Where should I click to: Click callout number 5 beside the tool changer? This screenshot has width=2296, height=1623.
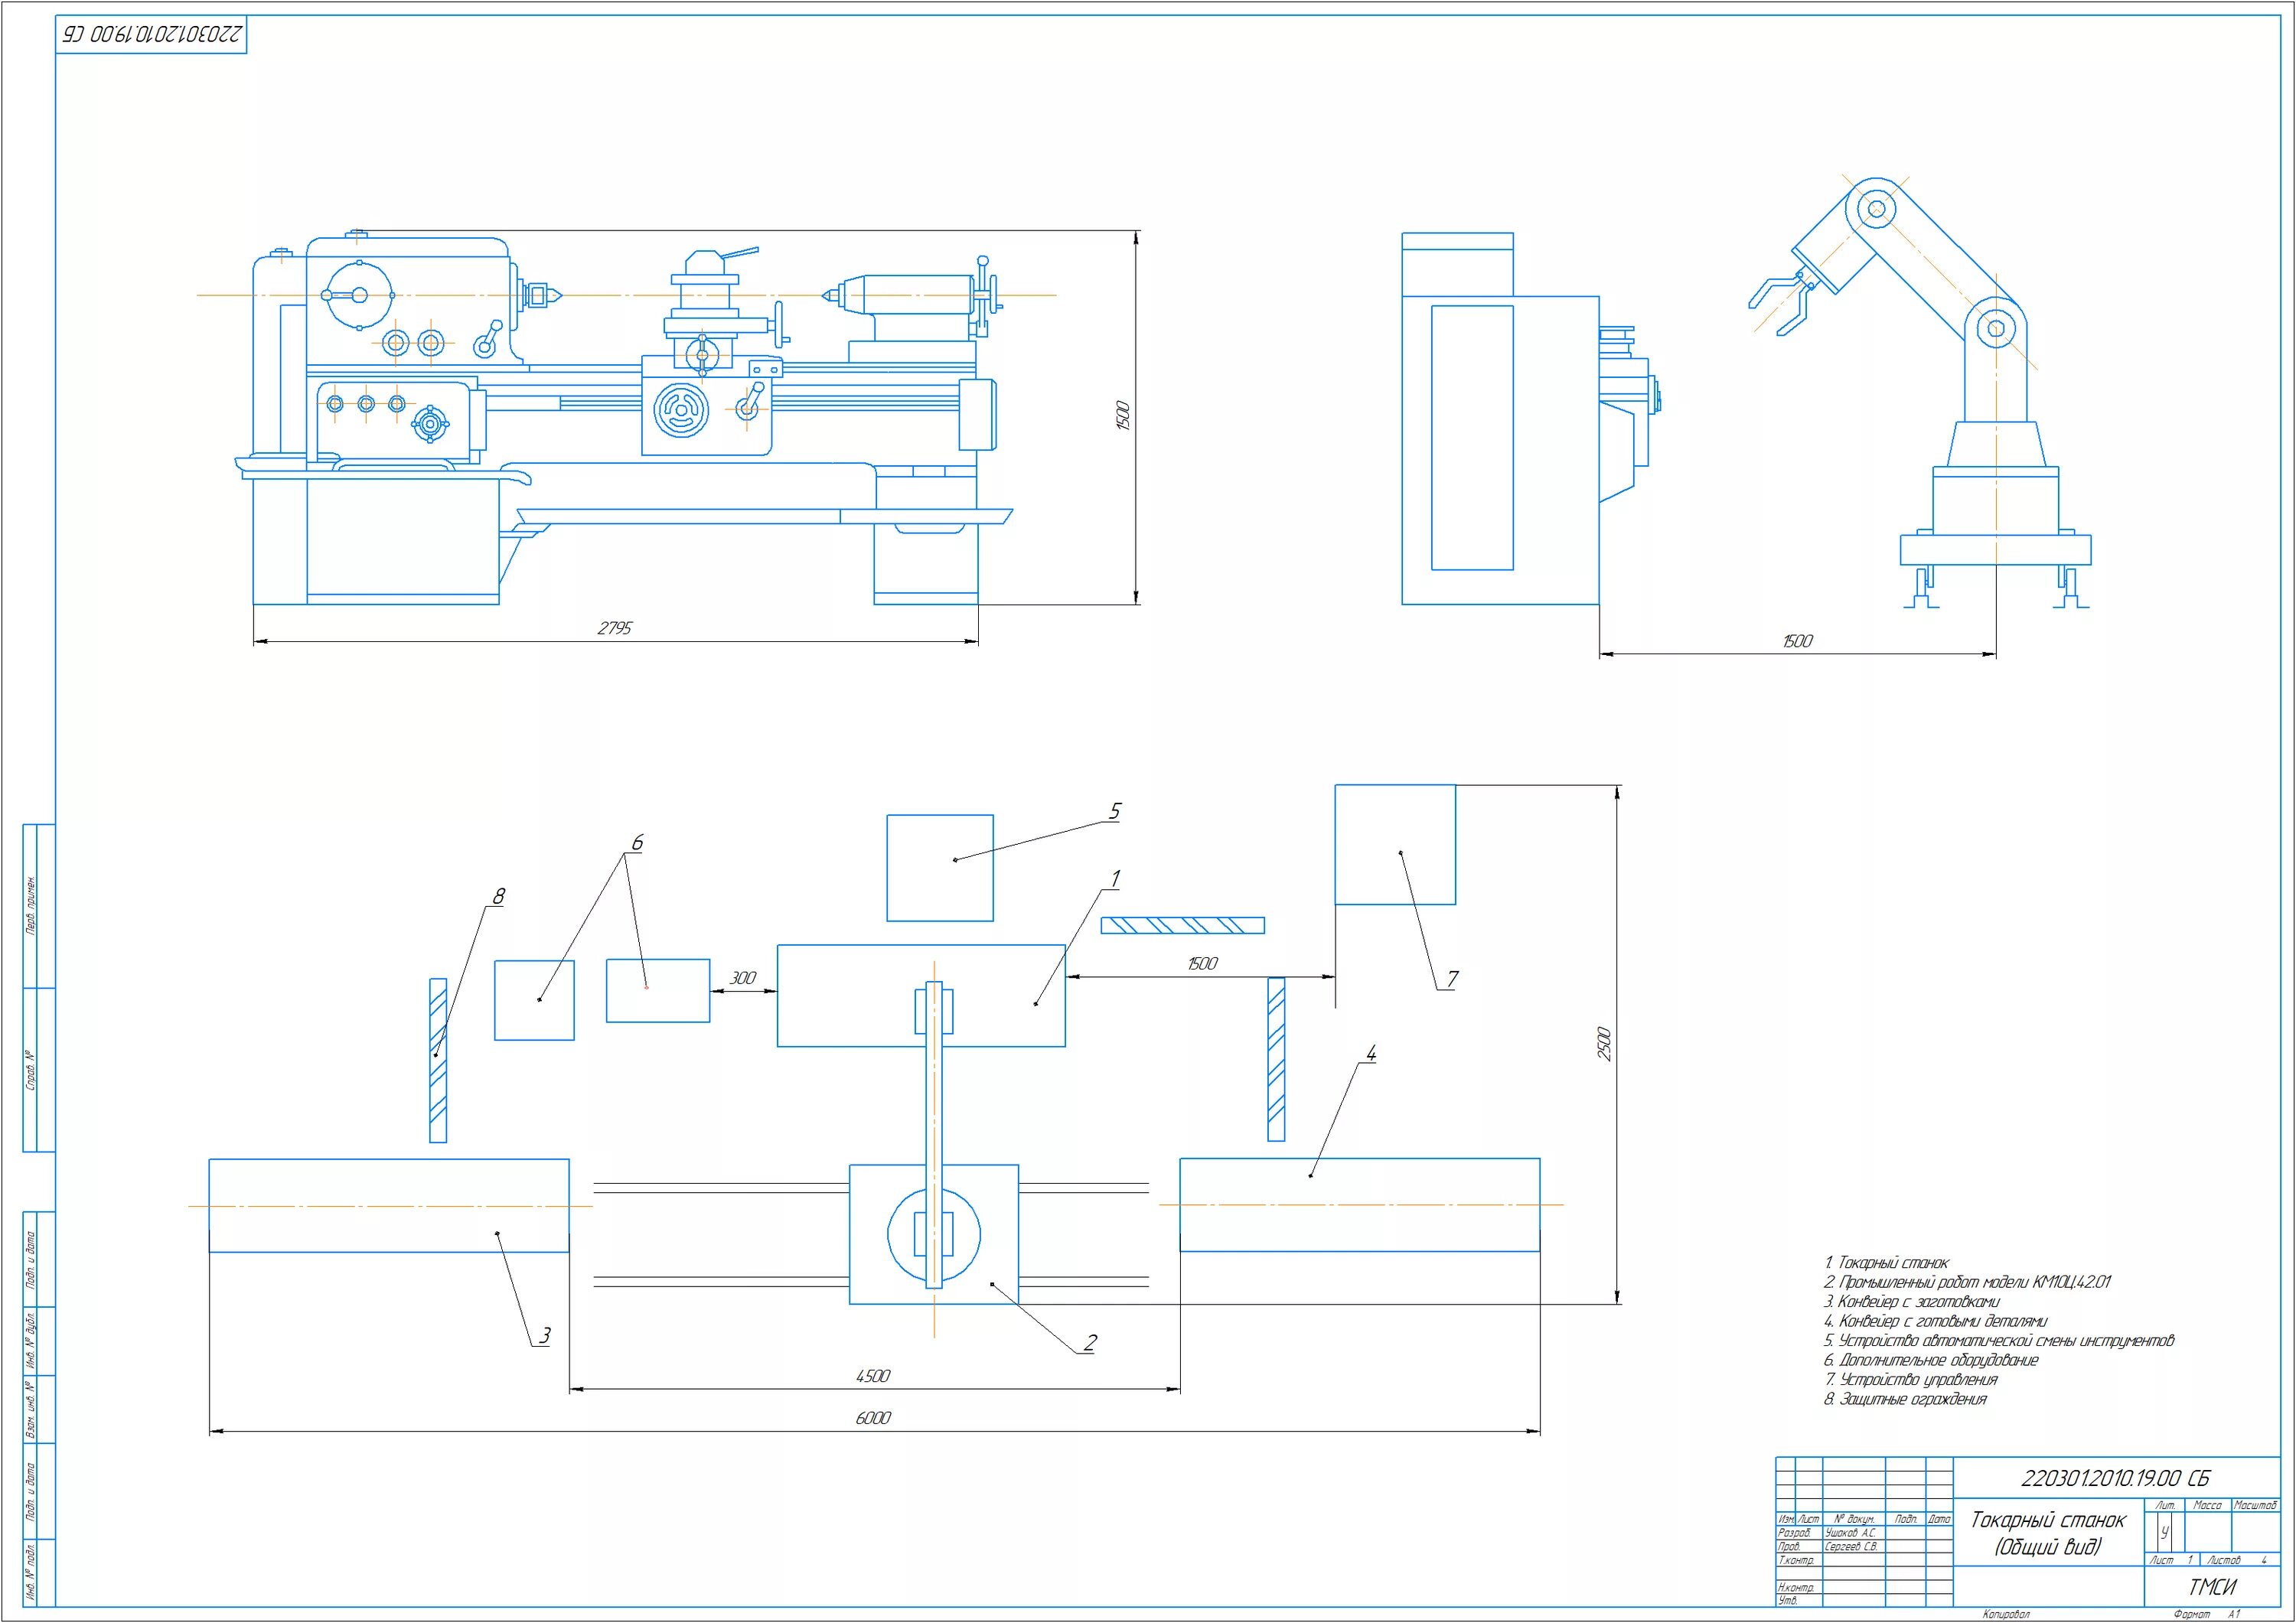pyautogui.click(x=1115, y=811)
